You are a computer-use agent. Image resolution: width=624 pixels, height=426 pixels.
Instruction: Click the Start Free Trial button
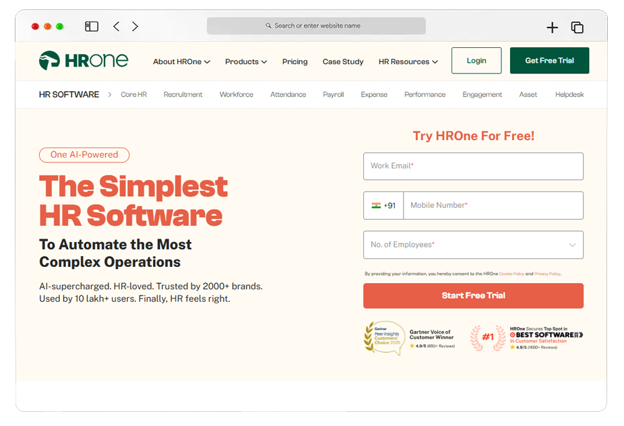pyautogui.click(x=473, y=295)
